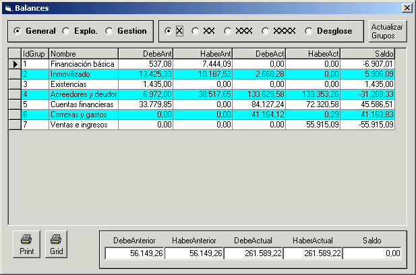The height and width of the screenshot is (275, 416).
Task: Select the Explo. radio option
Action: pos(66,31)
